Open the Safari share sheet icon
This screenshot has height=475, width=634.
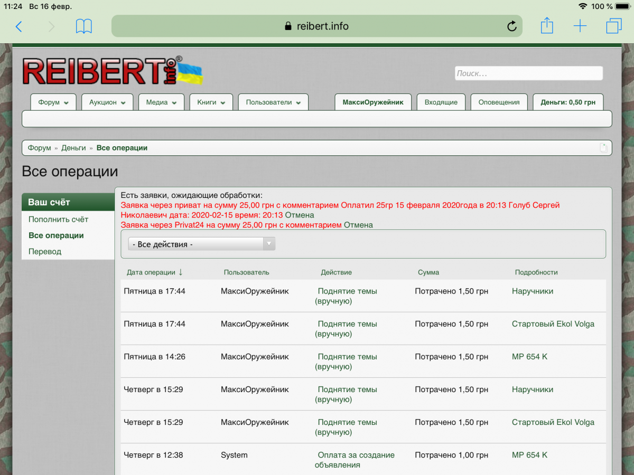(x=547, y=26)
